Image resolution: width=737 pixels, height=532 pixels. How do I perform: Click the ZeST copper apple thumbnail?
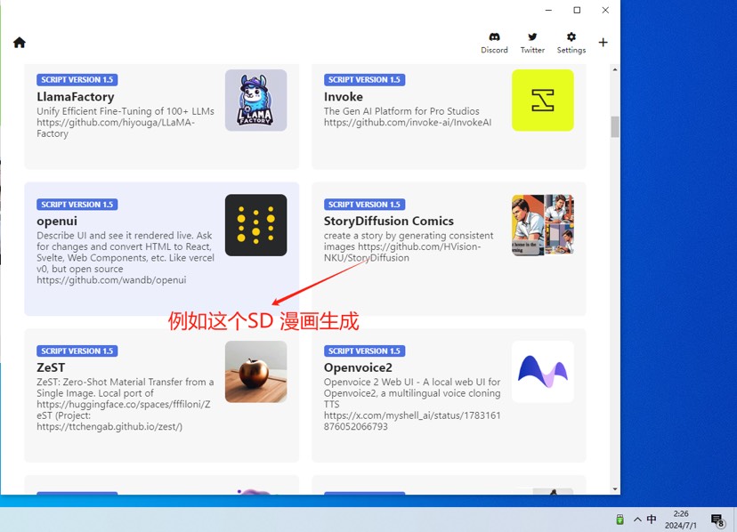[255, 372]
